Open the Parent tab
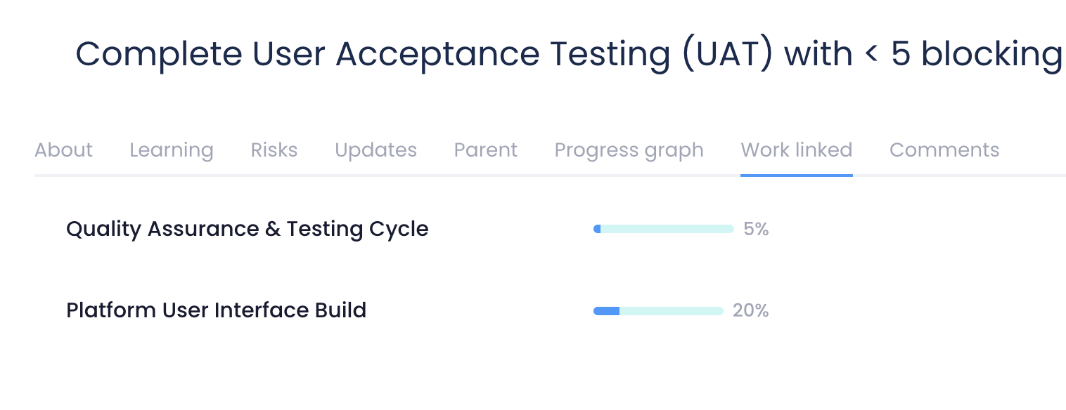This screenshot has height=410, width=1066. 486,150
